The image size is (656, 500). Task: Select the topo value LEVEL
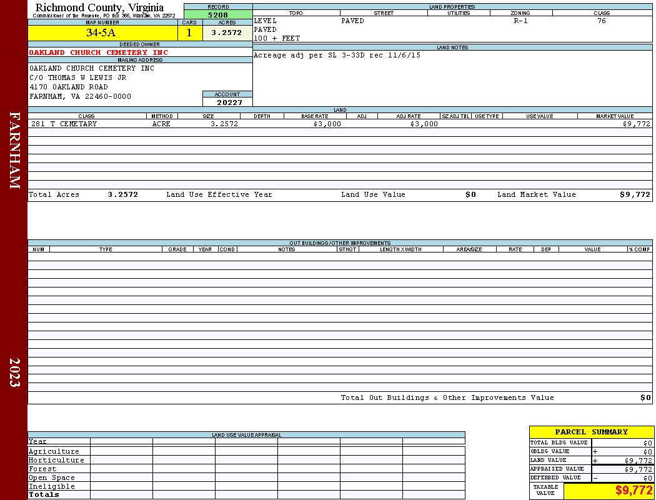point(266,21)
